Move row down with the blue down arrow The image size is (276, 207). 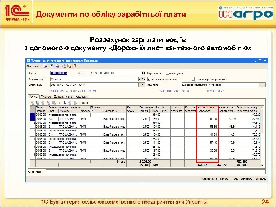coord(64,103)
